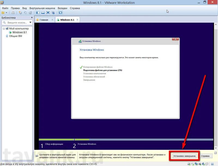
Task: Click the grey display device status bar icon
Action: click(x=207, y=164)
